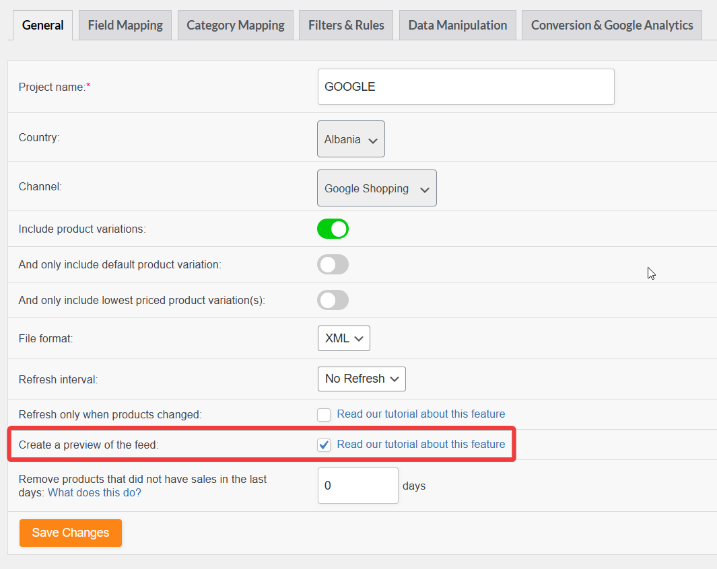717x569 pixels.
Task: Go to the Filters & Rules tab
Action: (346, 25)
